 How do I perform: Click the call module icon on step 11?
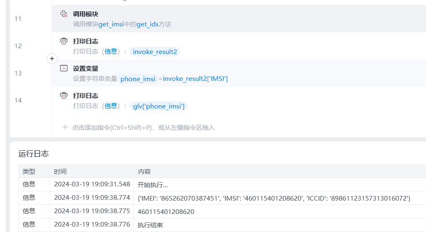64,14
